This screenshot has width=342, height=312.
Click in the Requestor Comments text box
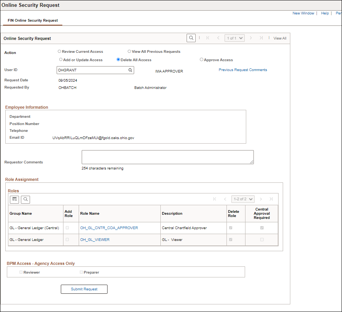click(168, 157)
